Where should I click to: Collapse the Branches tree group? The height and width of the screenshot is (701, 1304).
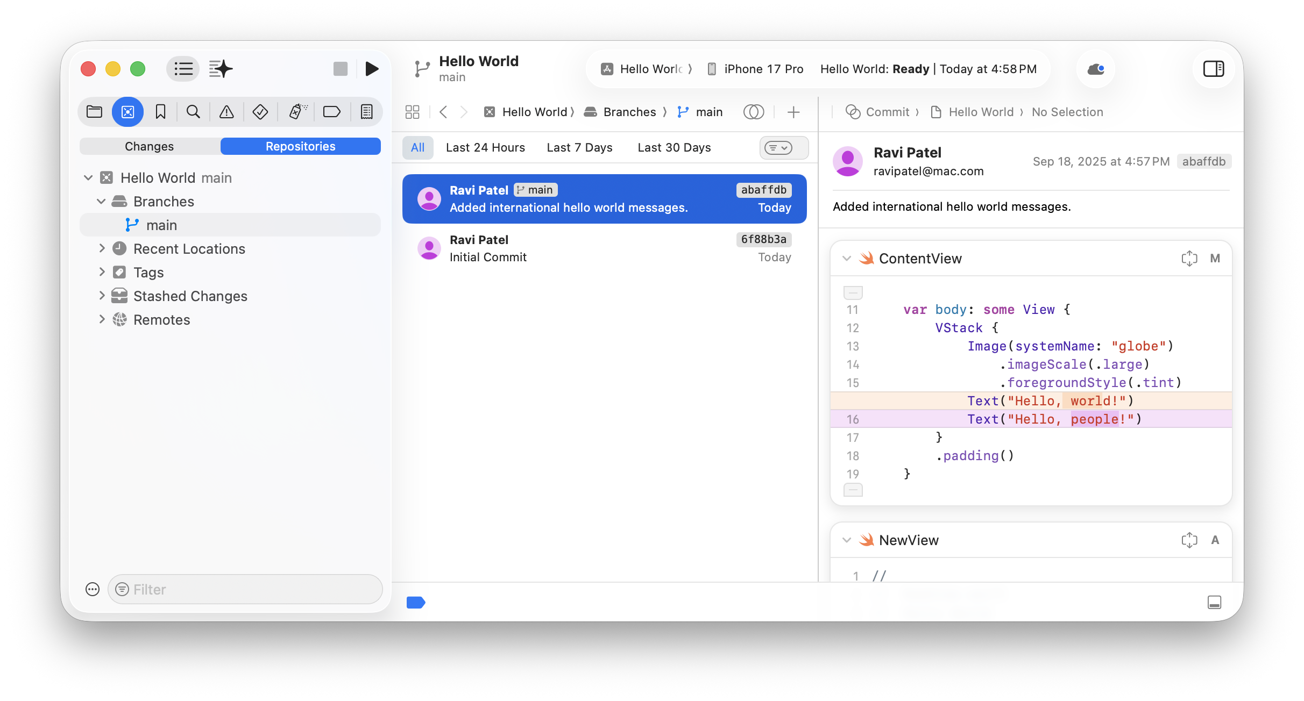point(101,202)
